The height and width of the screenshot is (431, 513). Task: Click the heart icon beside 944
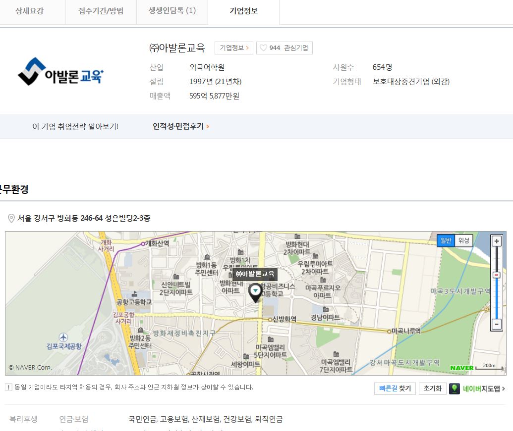[263, 48]
